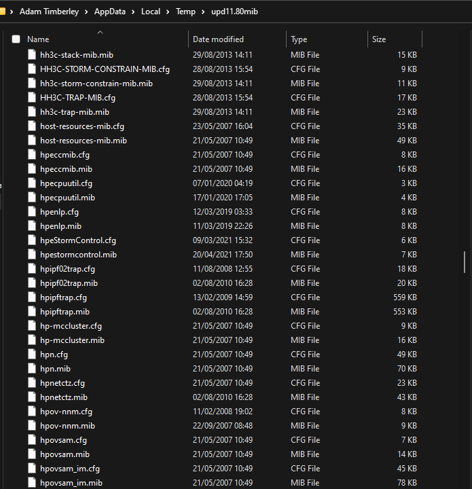Screen dimensions: 472x489
Task: Click file icon of hpeccmib.mib
Action: point(32,168)
